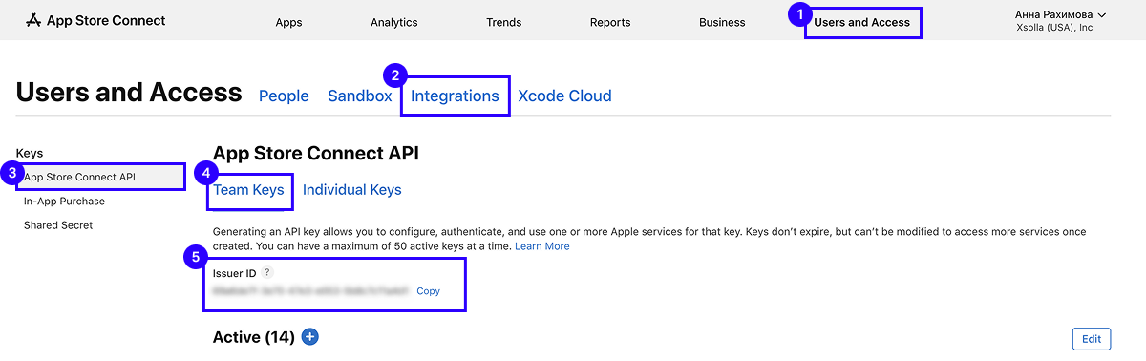Go to Trends section
Screen dimensions: 1146x361
point(503,22)
